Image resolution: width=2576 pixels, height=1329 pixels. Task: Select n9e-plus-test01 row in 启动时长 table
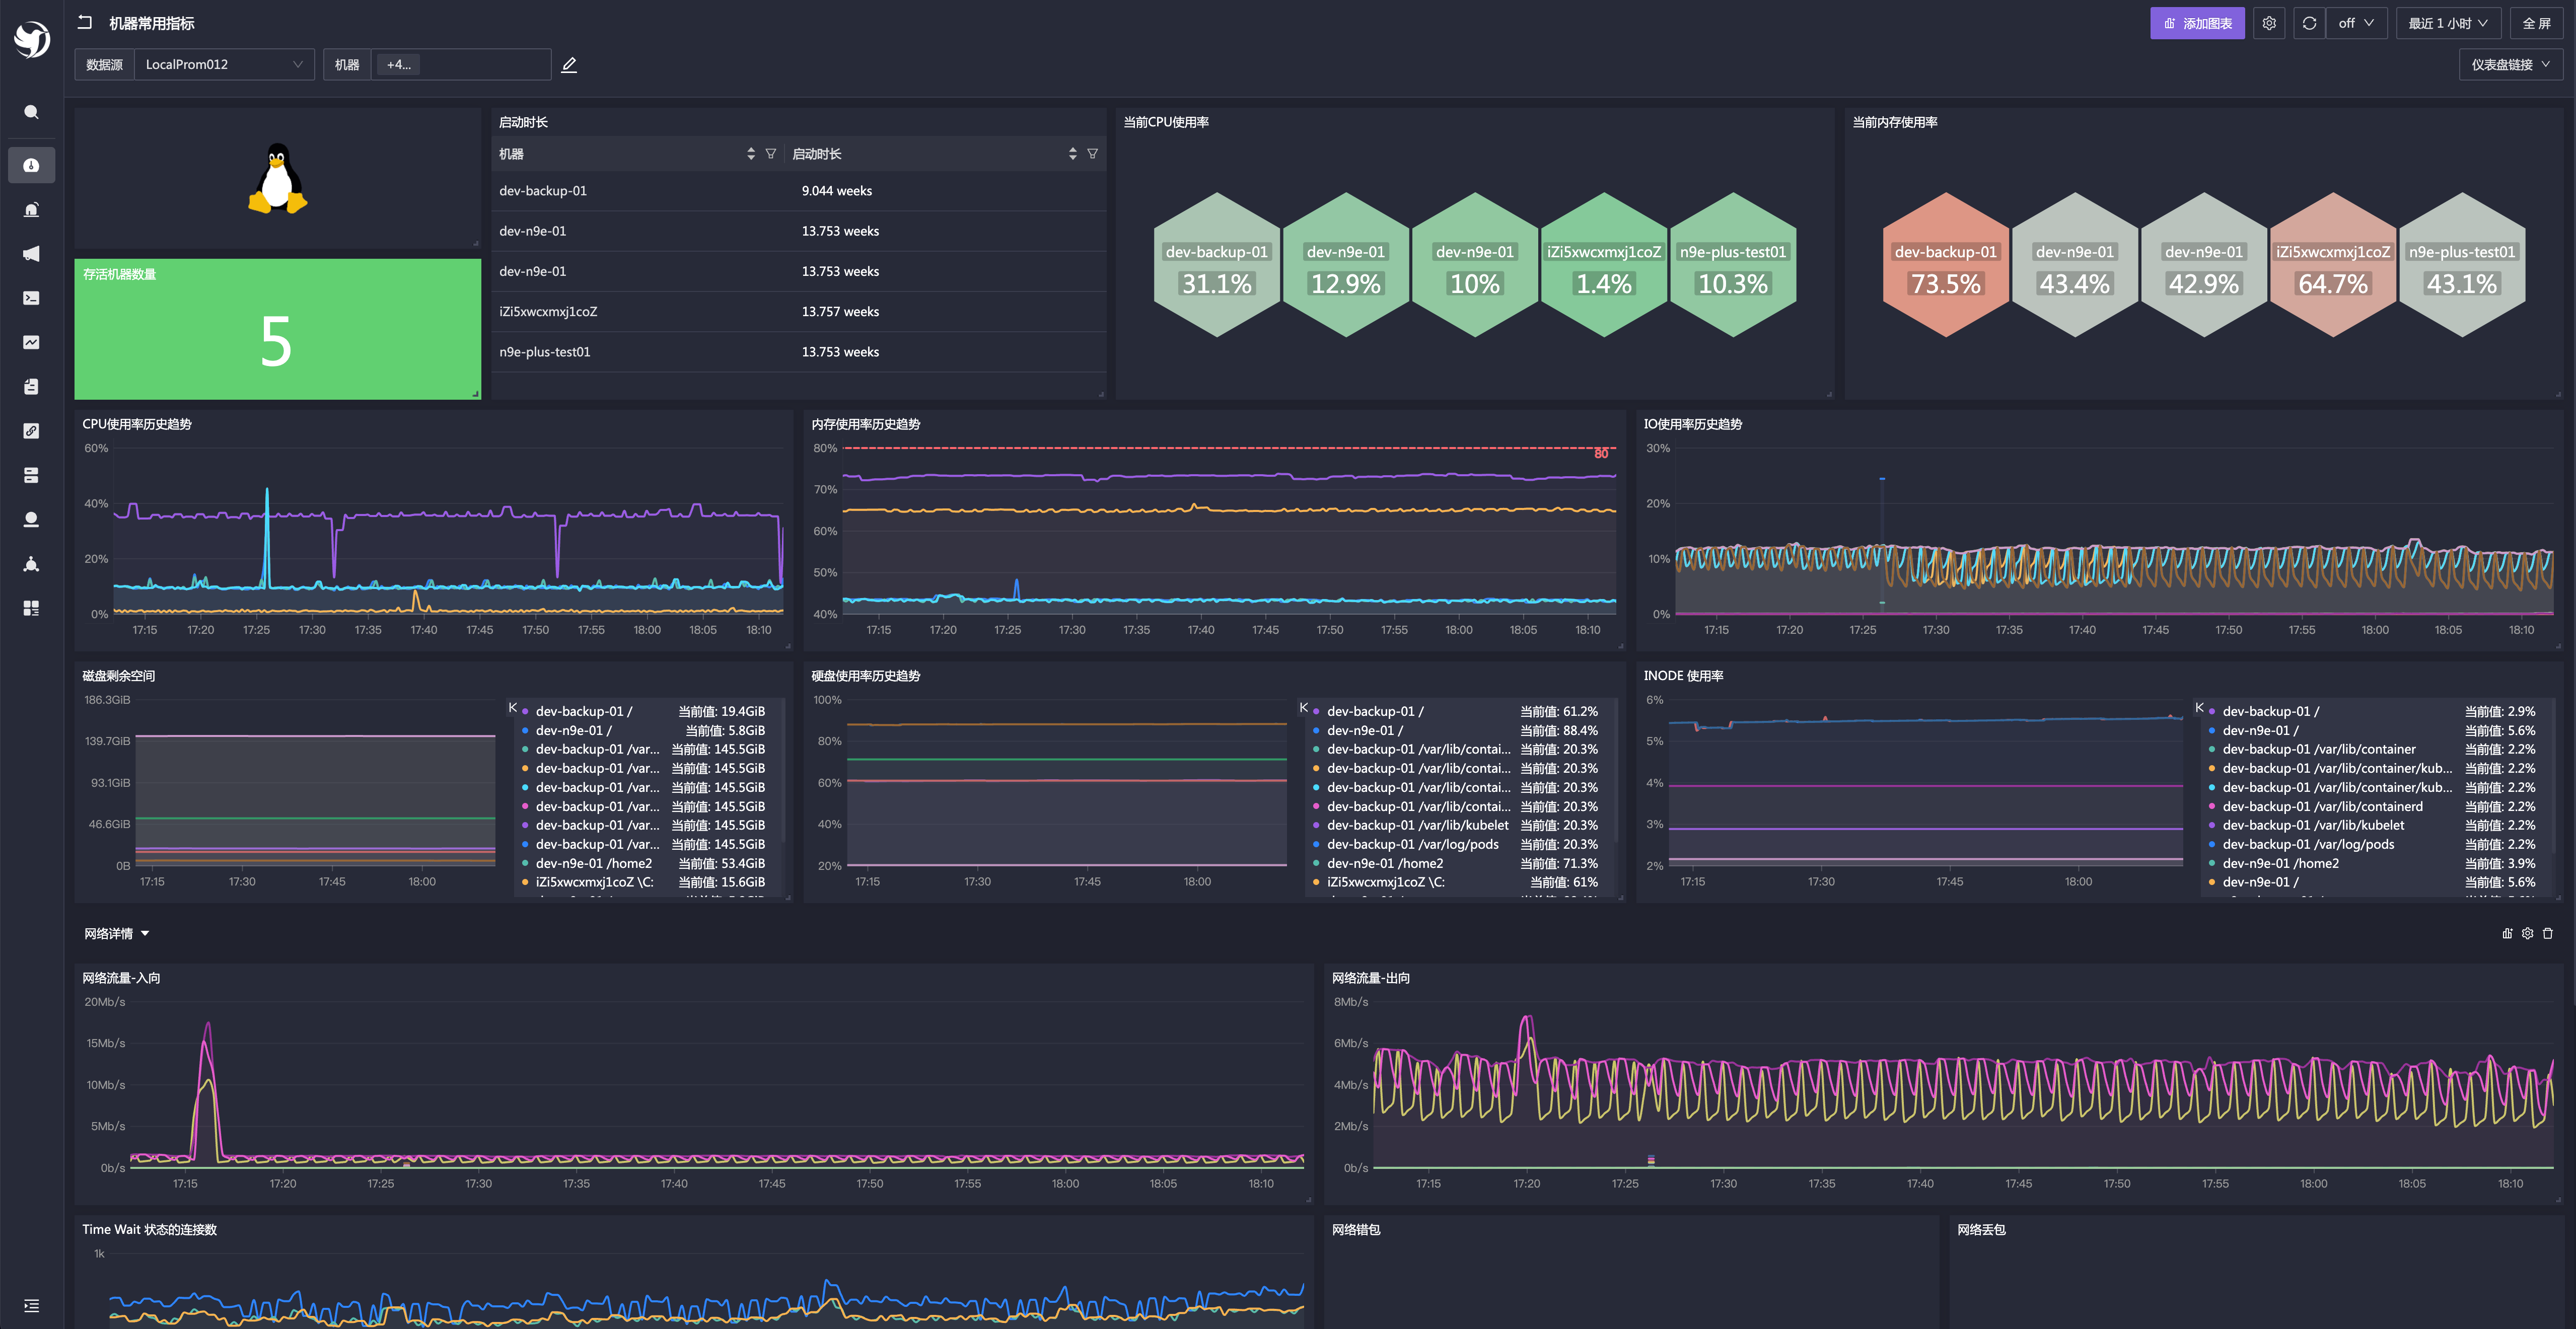pos(798,352)
